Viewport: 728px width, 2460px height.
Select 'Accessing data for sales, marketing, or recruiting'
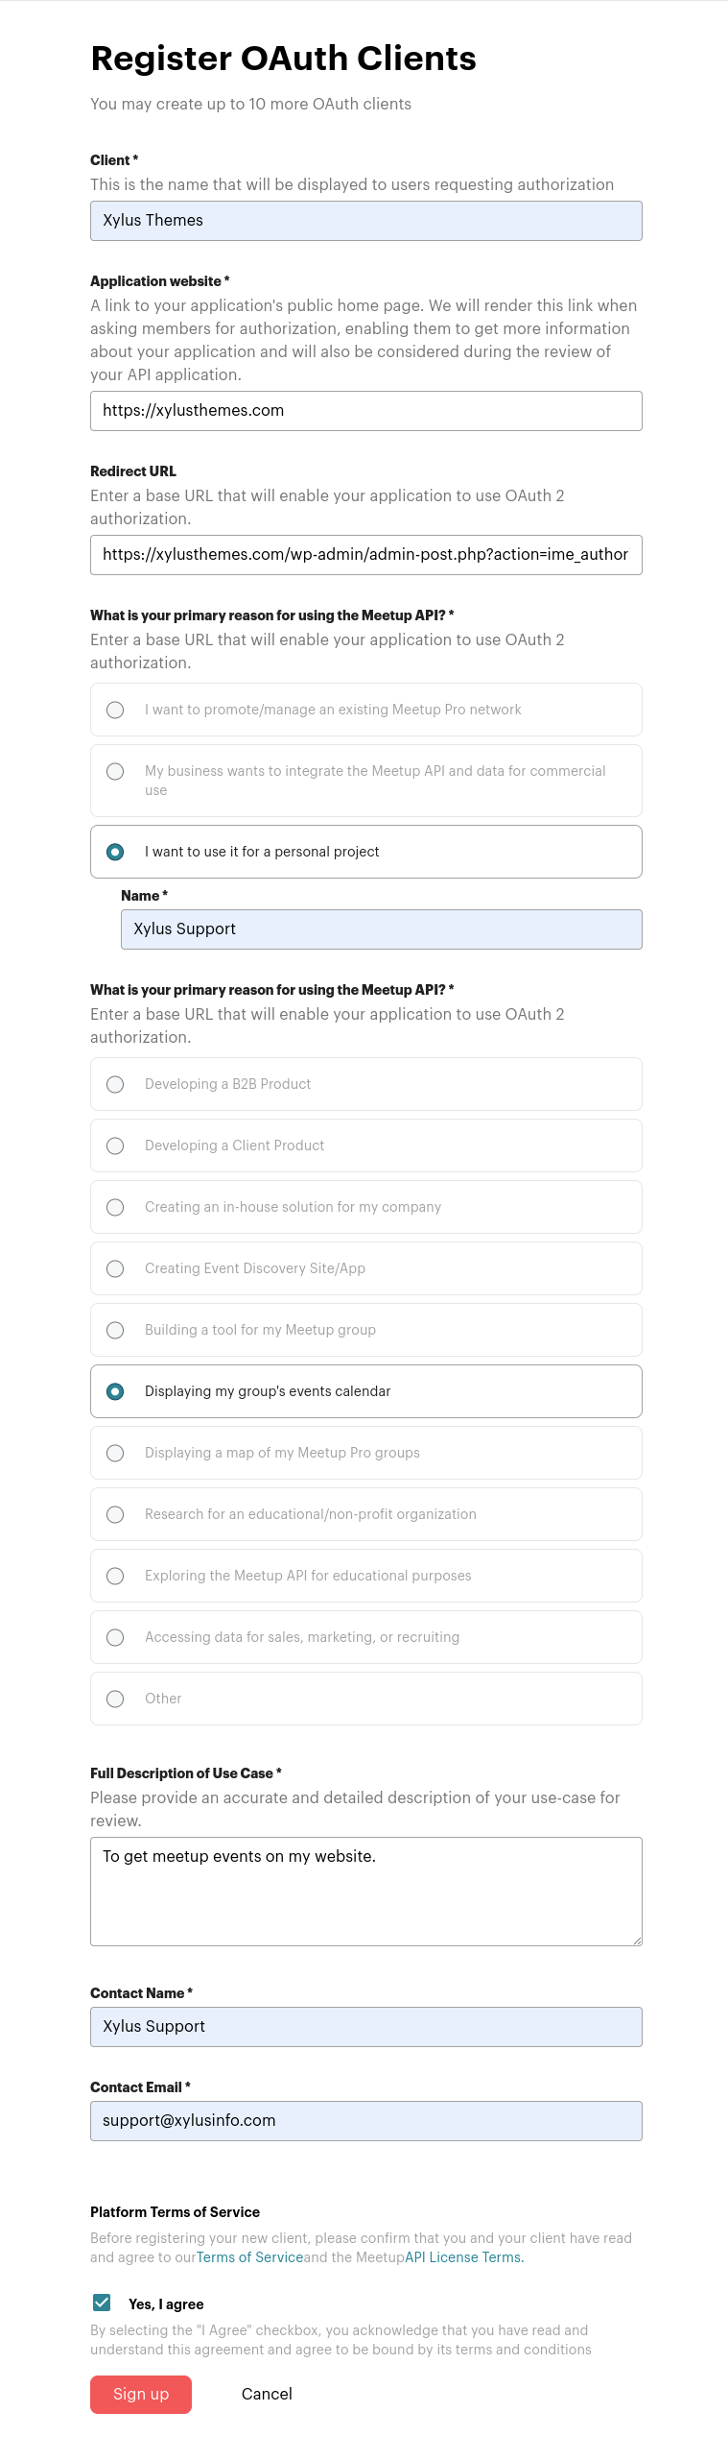(x=115, y=1637)
